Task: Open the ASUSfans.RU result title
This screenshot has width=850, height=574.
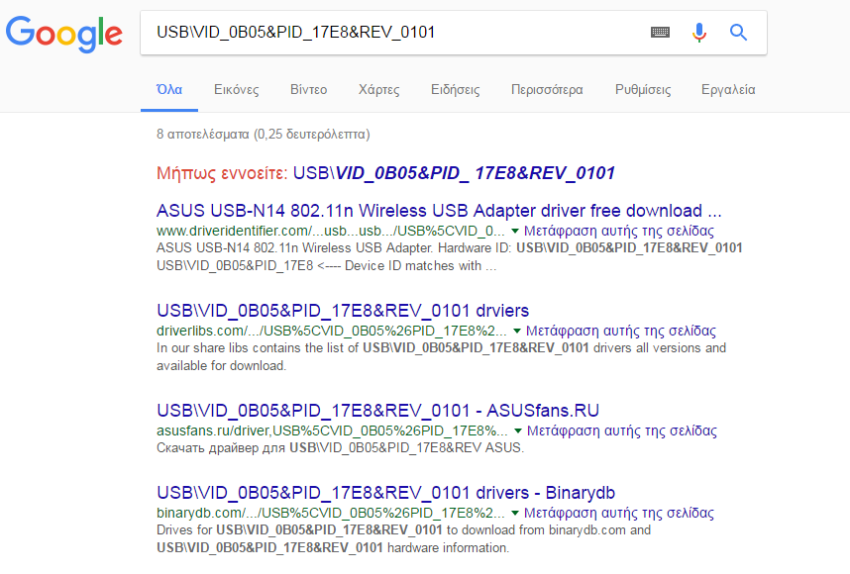Action: pos(377,411)
